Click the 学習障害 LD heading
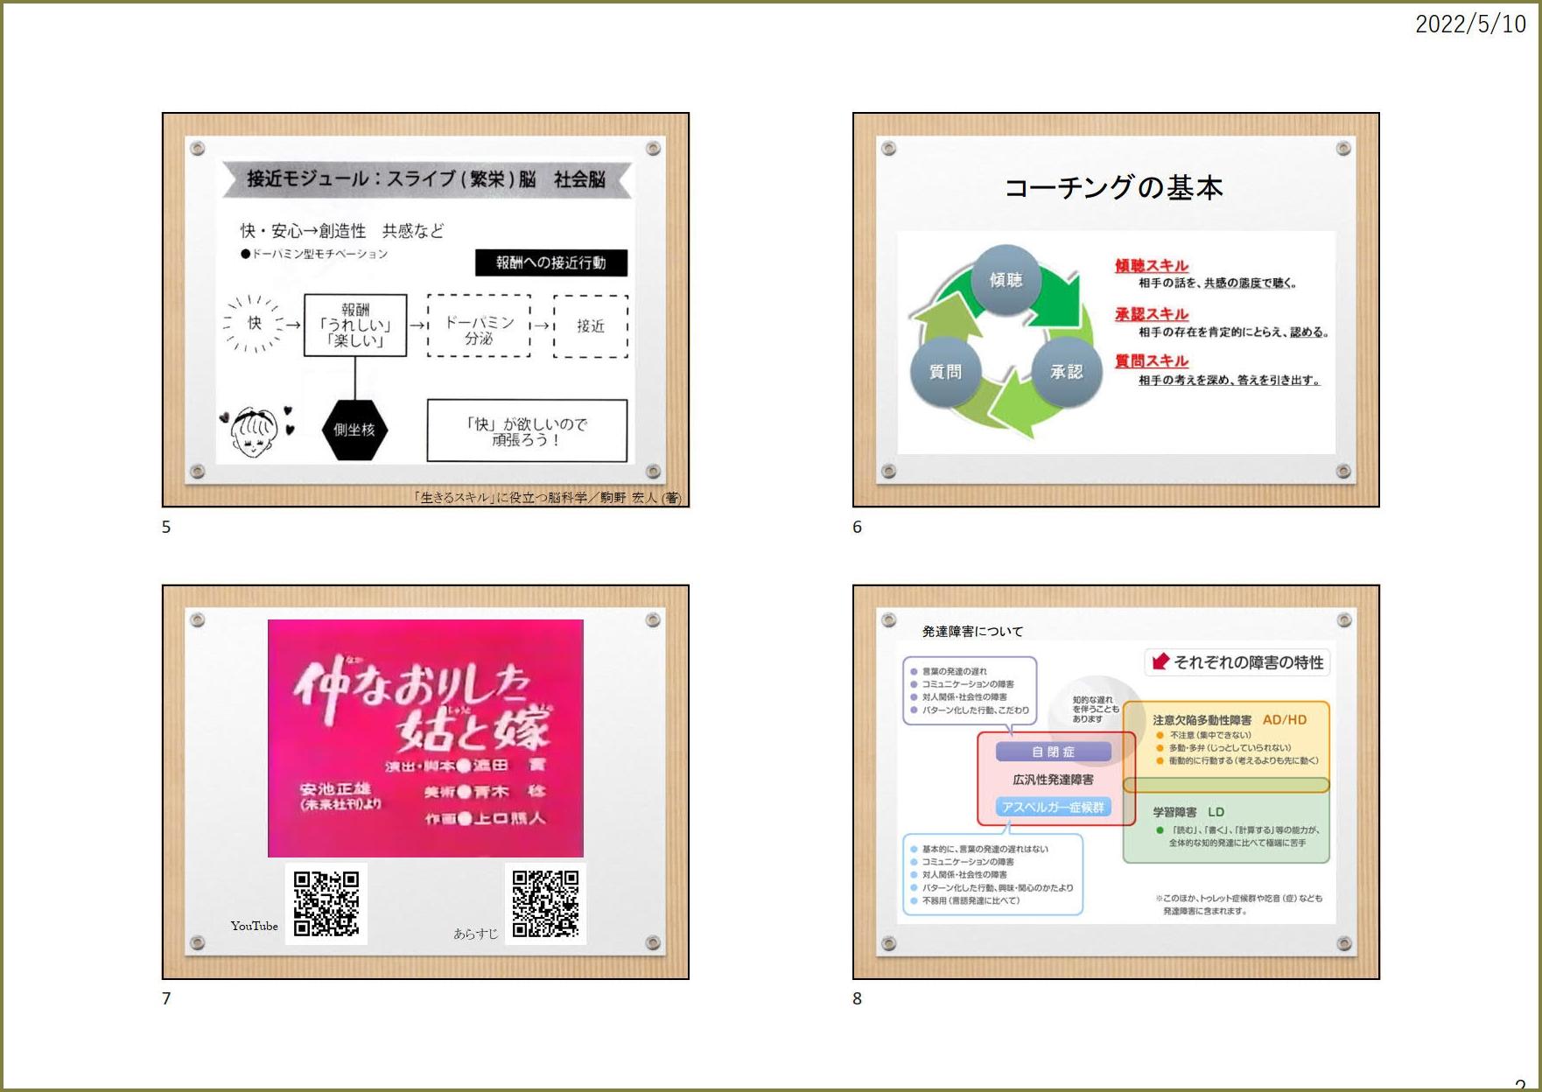Image resolution: width=1542 pixels, height=1092 pixels. pos(1188,812)
